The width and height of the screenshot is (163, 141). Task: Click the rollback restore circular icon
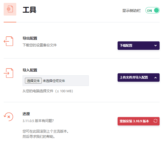point(8,116)
